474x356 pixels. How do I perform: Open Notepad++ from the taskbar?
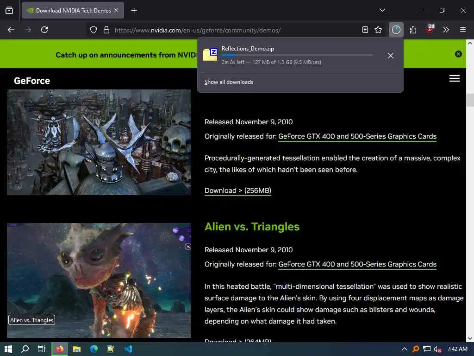pyautogui.click(x=111, y=349)
